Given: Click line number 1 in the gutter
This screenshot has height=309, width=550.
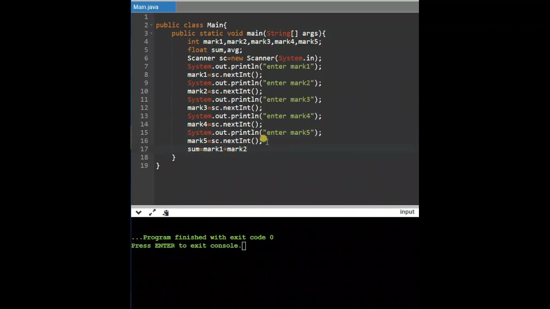Looking at the screenshot, I should coord(146,17).
